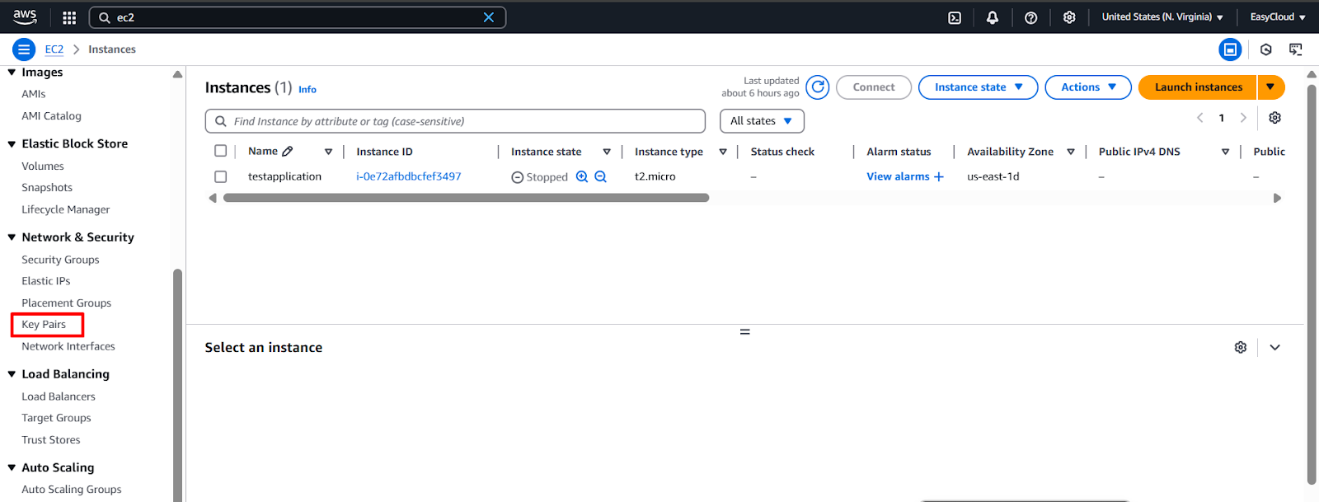Click the monitor icon at top right
Image resolution: width=1319 pixels, height=502 pixels.
click(x=1296, y=49)
